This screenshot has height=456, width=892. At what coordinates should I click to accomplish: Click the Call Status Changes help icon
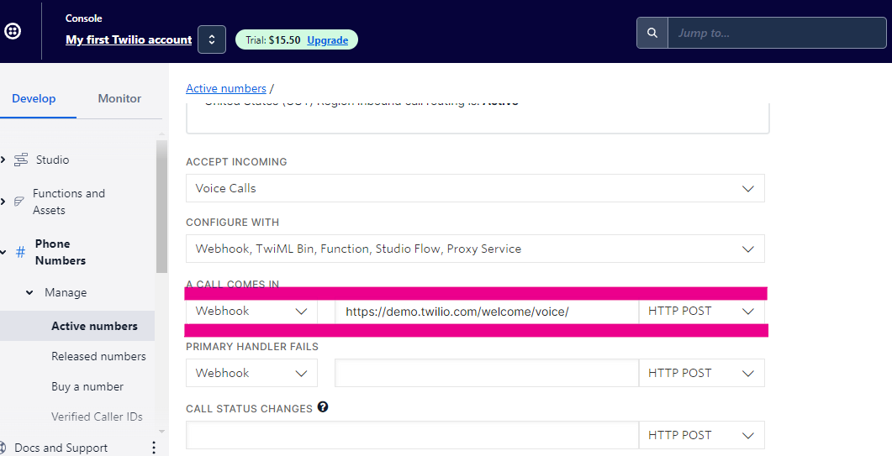(323, 407)
